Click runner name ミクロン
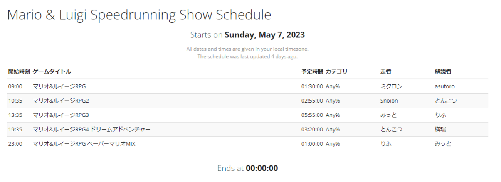Image resolution: width=501 pixels, height=182 pixels. pos(391,86)
